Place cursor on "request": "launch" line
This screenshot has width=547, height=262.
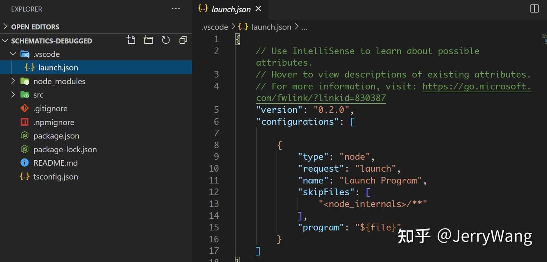coord(349,169)
